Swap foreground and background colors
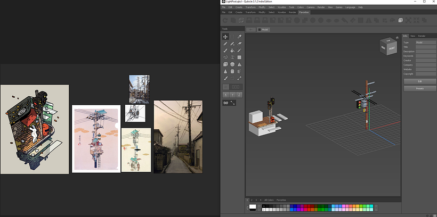The image size is (437, 217). (247, 207)
